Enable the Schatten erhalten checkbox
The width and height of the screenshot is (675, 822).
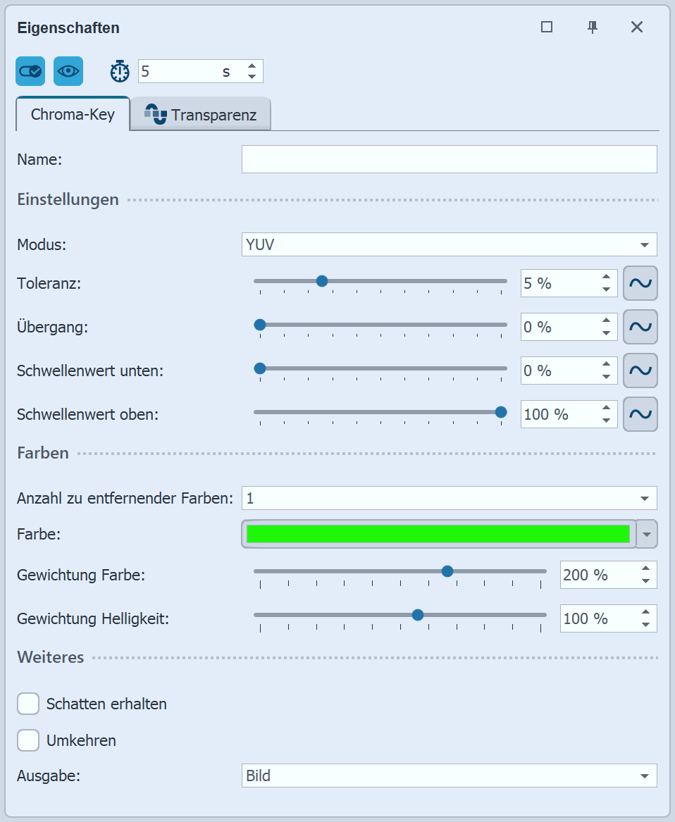[x=27, y=704]
